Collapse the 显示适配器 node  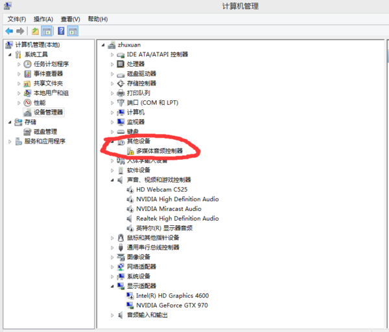click(112, 285)
